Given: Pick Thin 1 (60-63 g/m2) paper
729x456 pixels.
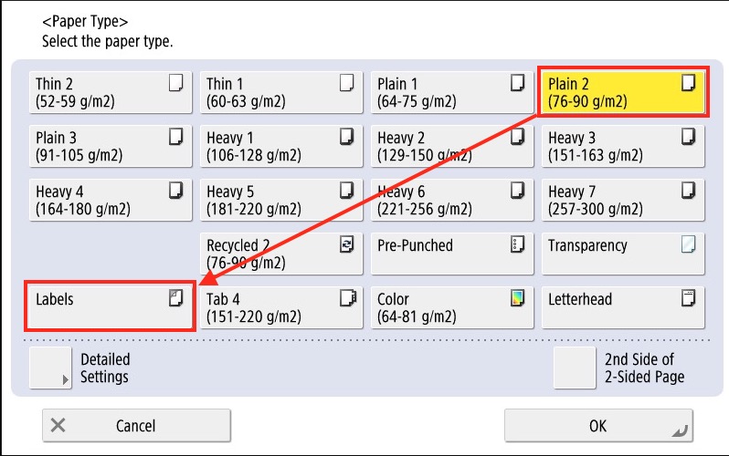Looking at the screenshot, I should point(280,92).
